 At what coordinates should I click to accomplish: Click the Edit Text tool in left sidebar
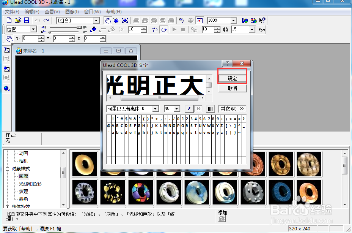pyautogui.click(x=6, y=59)
